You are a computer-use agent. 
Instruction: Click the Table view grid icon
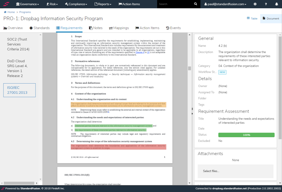coord(248,18)
